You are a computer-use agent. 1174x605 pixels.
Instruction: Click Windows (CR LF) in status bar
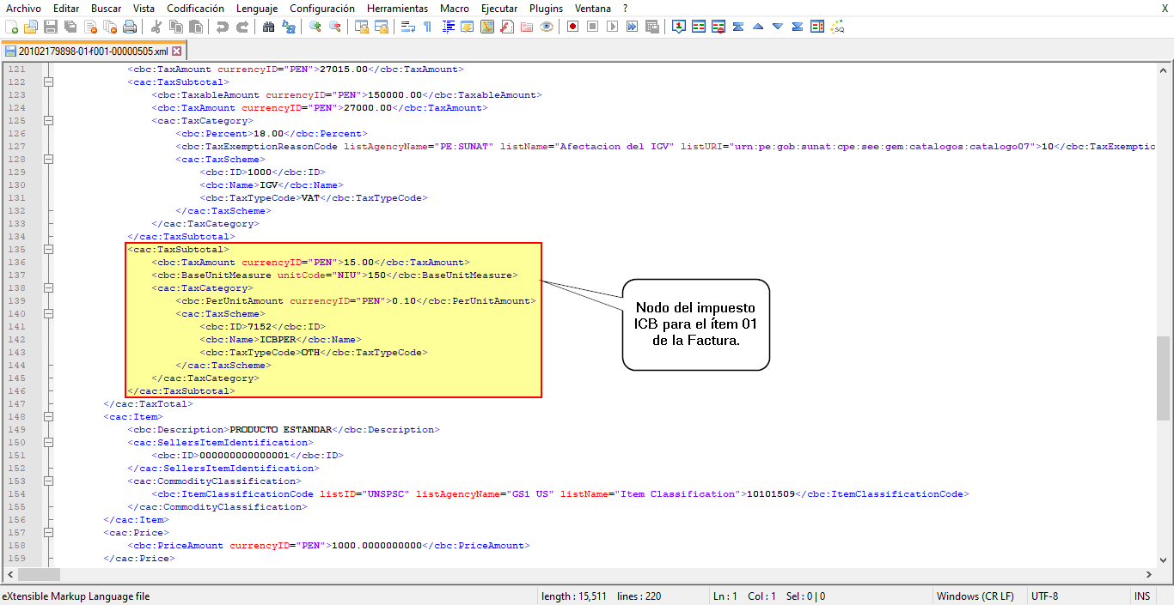coord(975,596)
